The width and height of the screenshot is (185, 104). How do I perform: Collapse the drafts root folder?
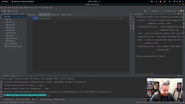tap(3, 17)
